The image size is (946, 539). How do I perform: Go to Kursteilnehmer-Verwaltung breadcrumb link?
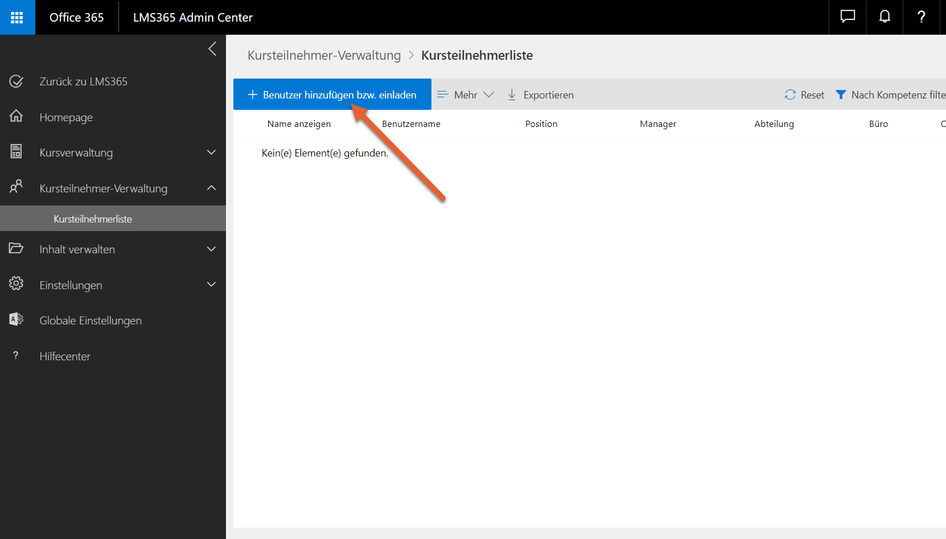pyautogui.click(x=324, y=56)
